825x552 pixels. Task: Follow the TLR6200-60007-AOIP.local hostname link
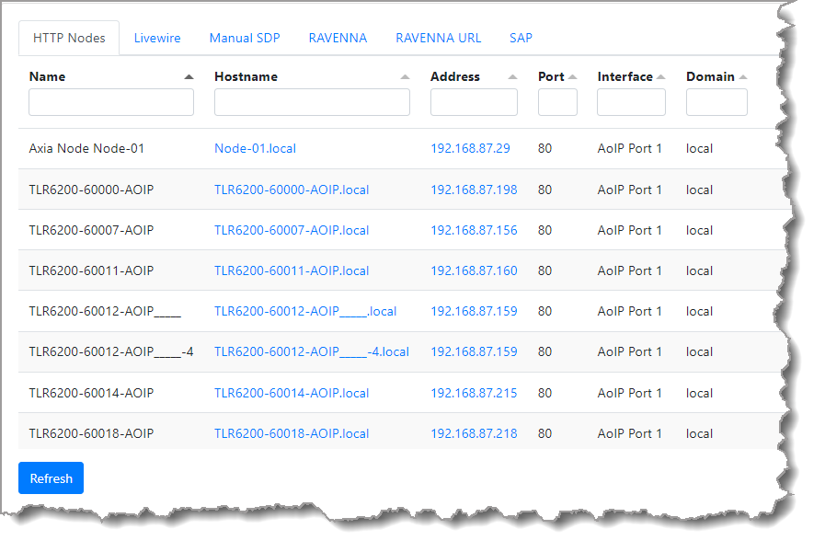(292, 230)
